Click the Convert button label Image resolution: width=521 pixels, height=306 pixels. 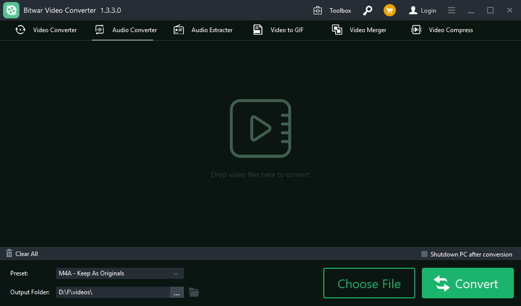(477, 284)
